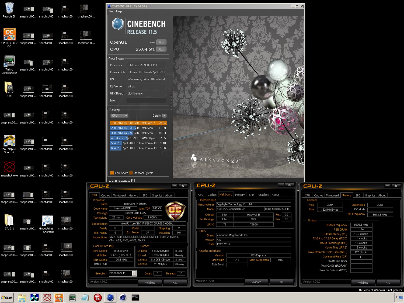Screen dimensions: 404x303
Task: Open snapshot.exe desktop icon
Action: pos(9,169)
